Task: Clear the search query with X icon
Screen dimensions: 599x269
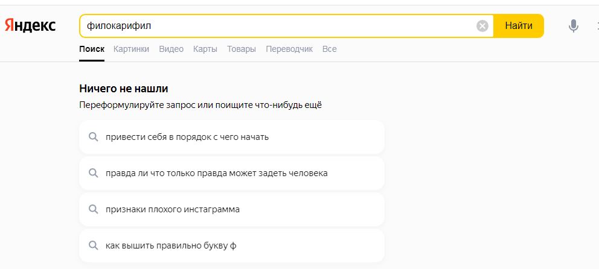Action: pyautogui.click(x=482, y=26)
